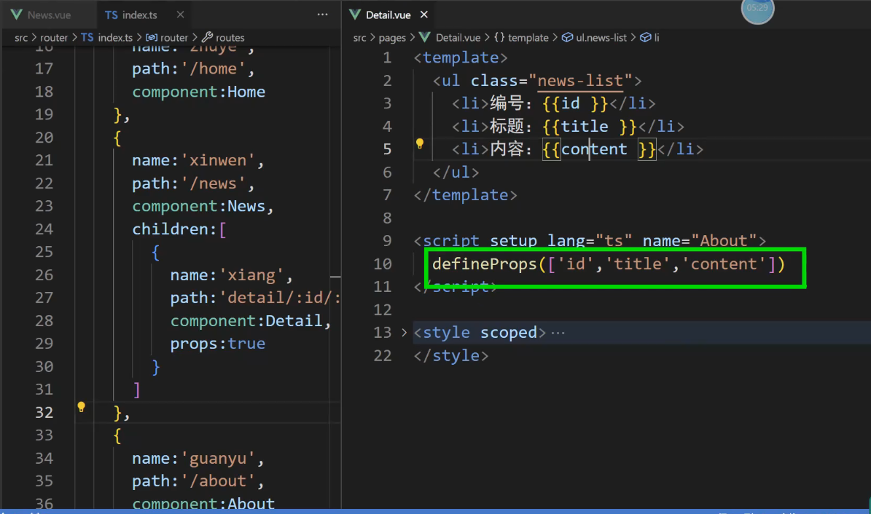871x514 pixels.
Task: Open 'index.ts' in the left breadcrumb
Action: coord(115,38)
